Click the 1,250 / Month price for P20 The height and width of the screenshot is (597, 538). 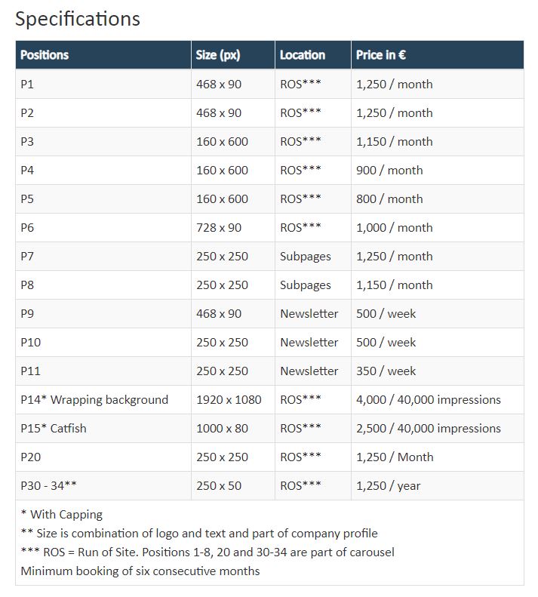point(395,457)
